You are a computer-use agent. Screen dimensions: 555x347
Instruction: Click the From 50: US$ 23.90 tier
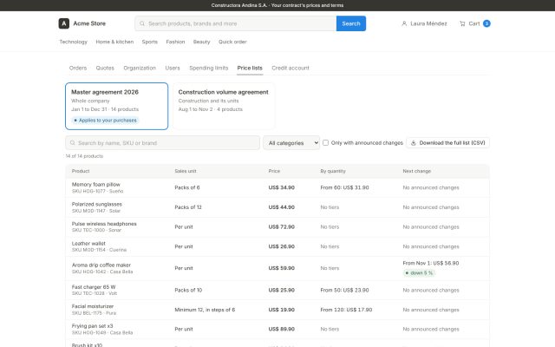click(345, 291)
